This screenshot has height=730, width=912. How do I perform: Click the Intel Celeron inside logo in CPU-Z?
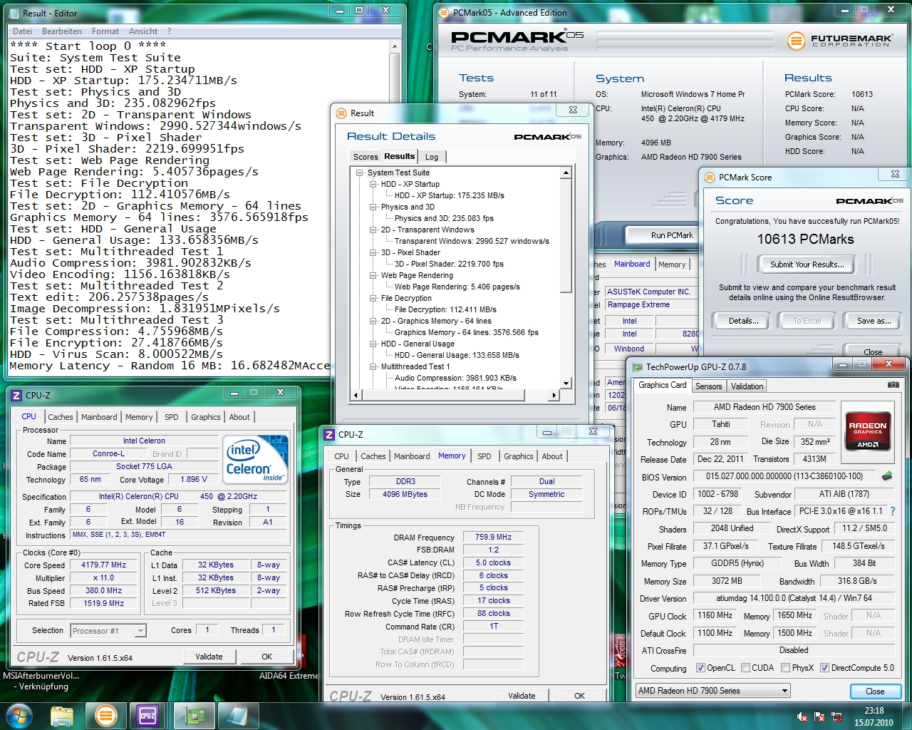pyautogui.click(x=255, y=460)
